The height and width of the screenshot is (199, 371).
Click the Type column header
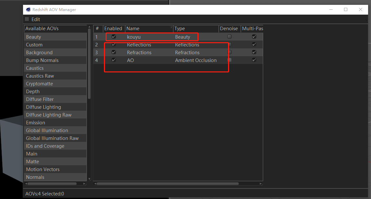pos(196,29)
